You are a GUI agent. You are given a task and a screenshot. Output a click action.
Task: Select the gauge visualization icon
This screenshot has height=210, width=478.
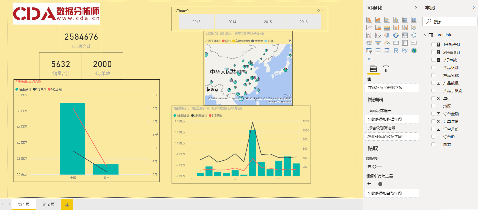click(387, 43)
